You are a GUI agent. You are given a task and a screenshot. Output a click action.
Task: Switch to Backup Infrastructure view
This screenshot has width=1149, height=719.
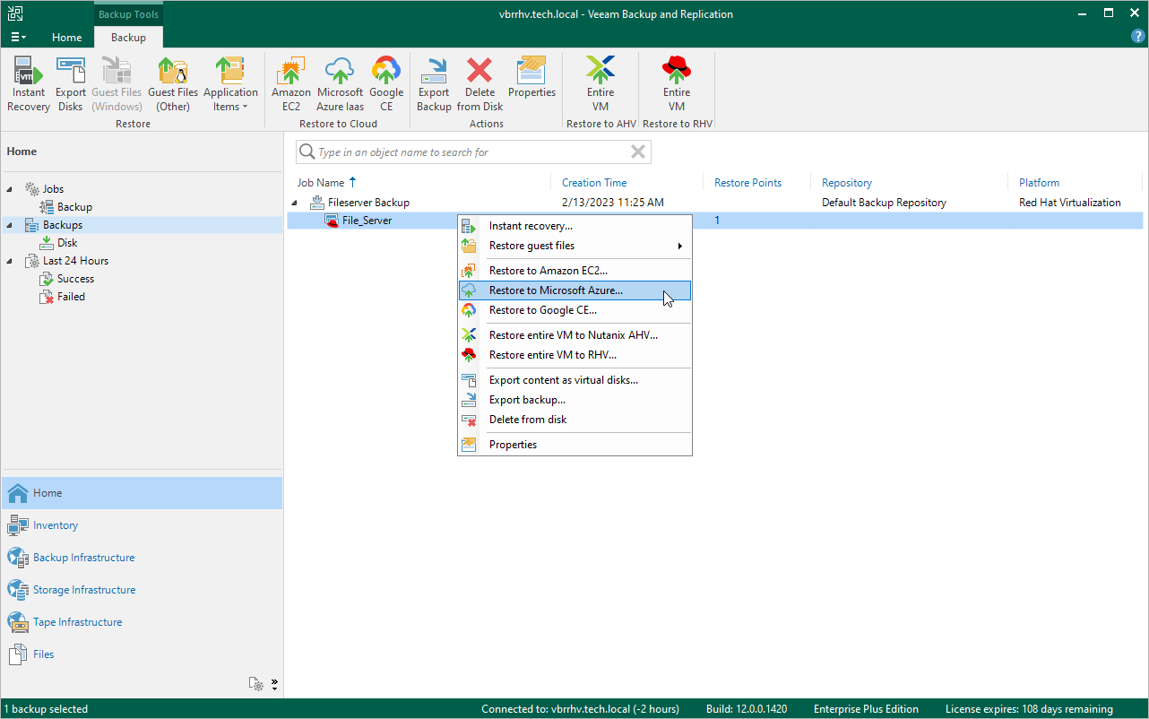click(142, 558)
